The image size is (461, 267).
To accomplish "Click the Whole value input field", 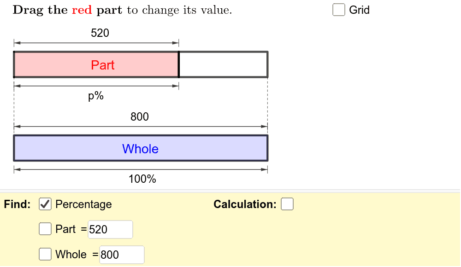I will tap(122, 255).
